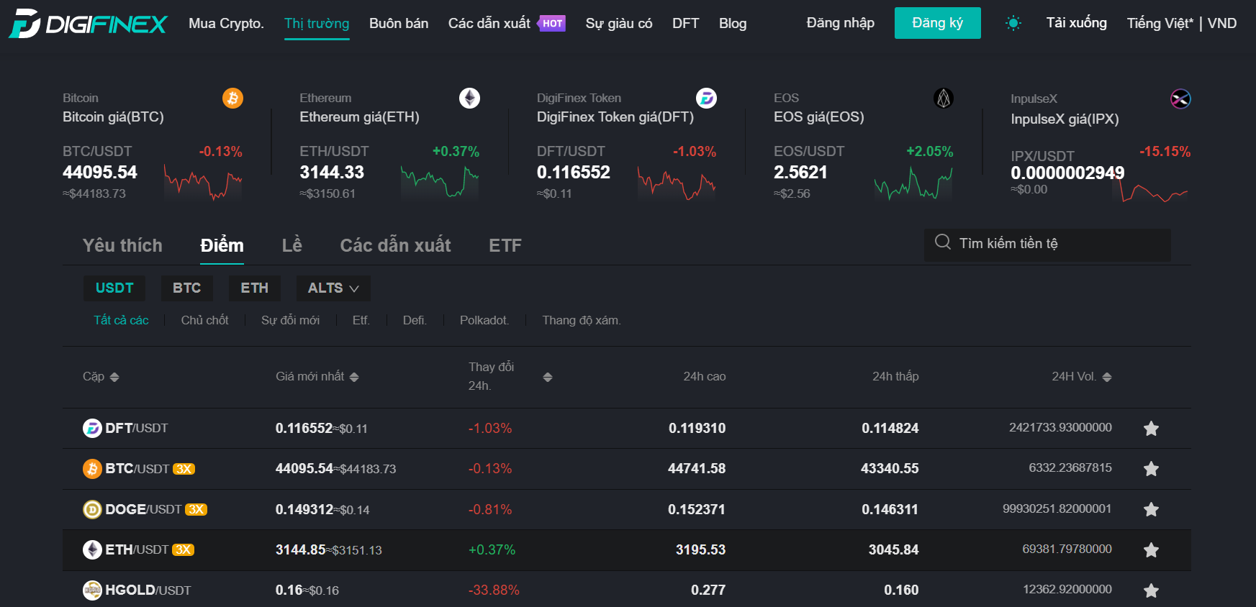This screenshot has height=607, width=1256.
Task: Sort by the Thay đổi 24h column arrows
Action: click(x=548, y=377)
